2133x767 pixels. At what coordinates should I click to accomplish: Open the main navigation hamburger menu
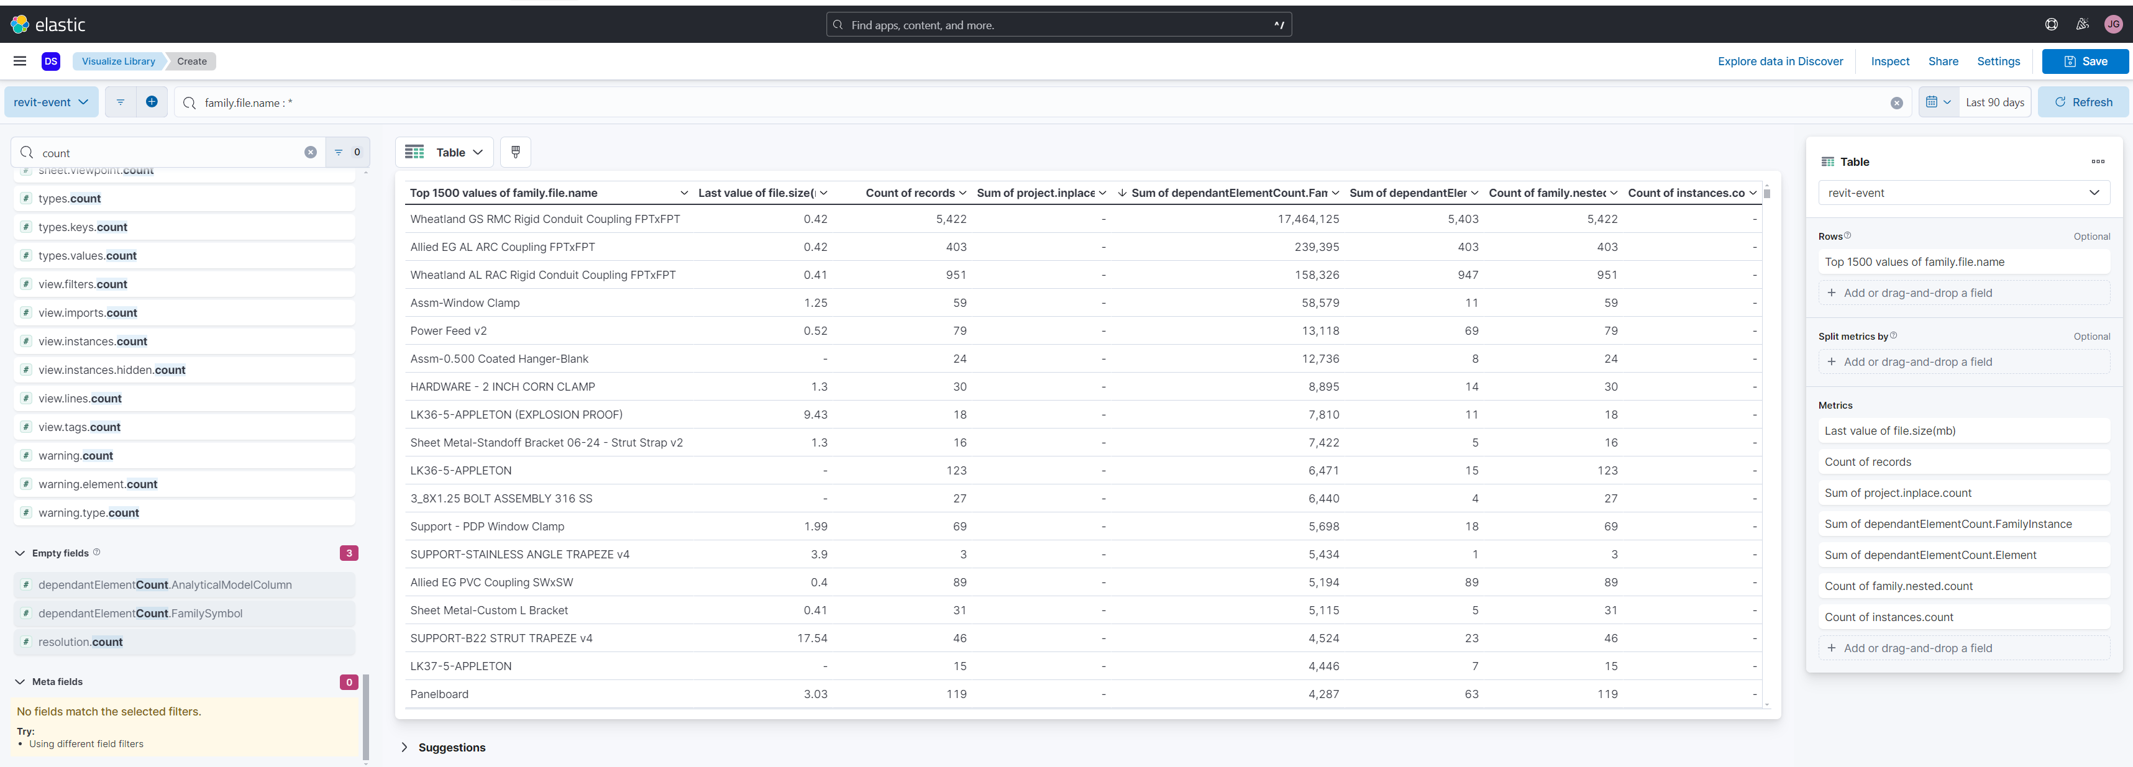20,61
